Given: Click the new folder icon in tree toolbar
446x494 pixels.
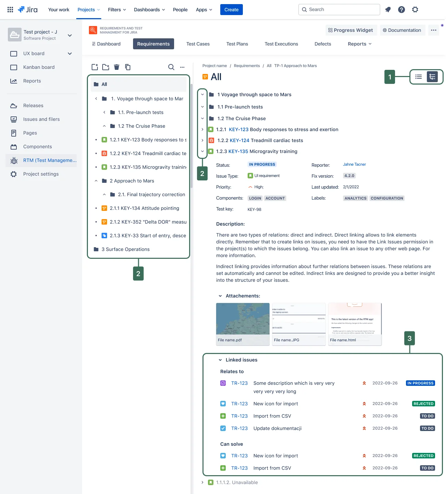Looking at the screenshot, I should click(x=106, y=67).
